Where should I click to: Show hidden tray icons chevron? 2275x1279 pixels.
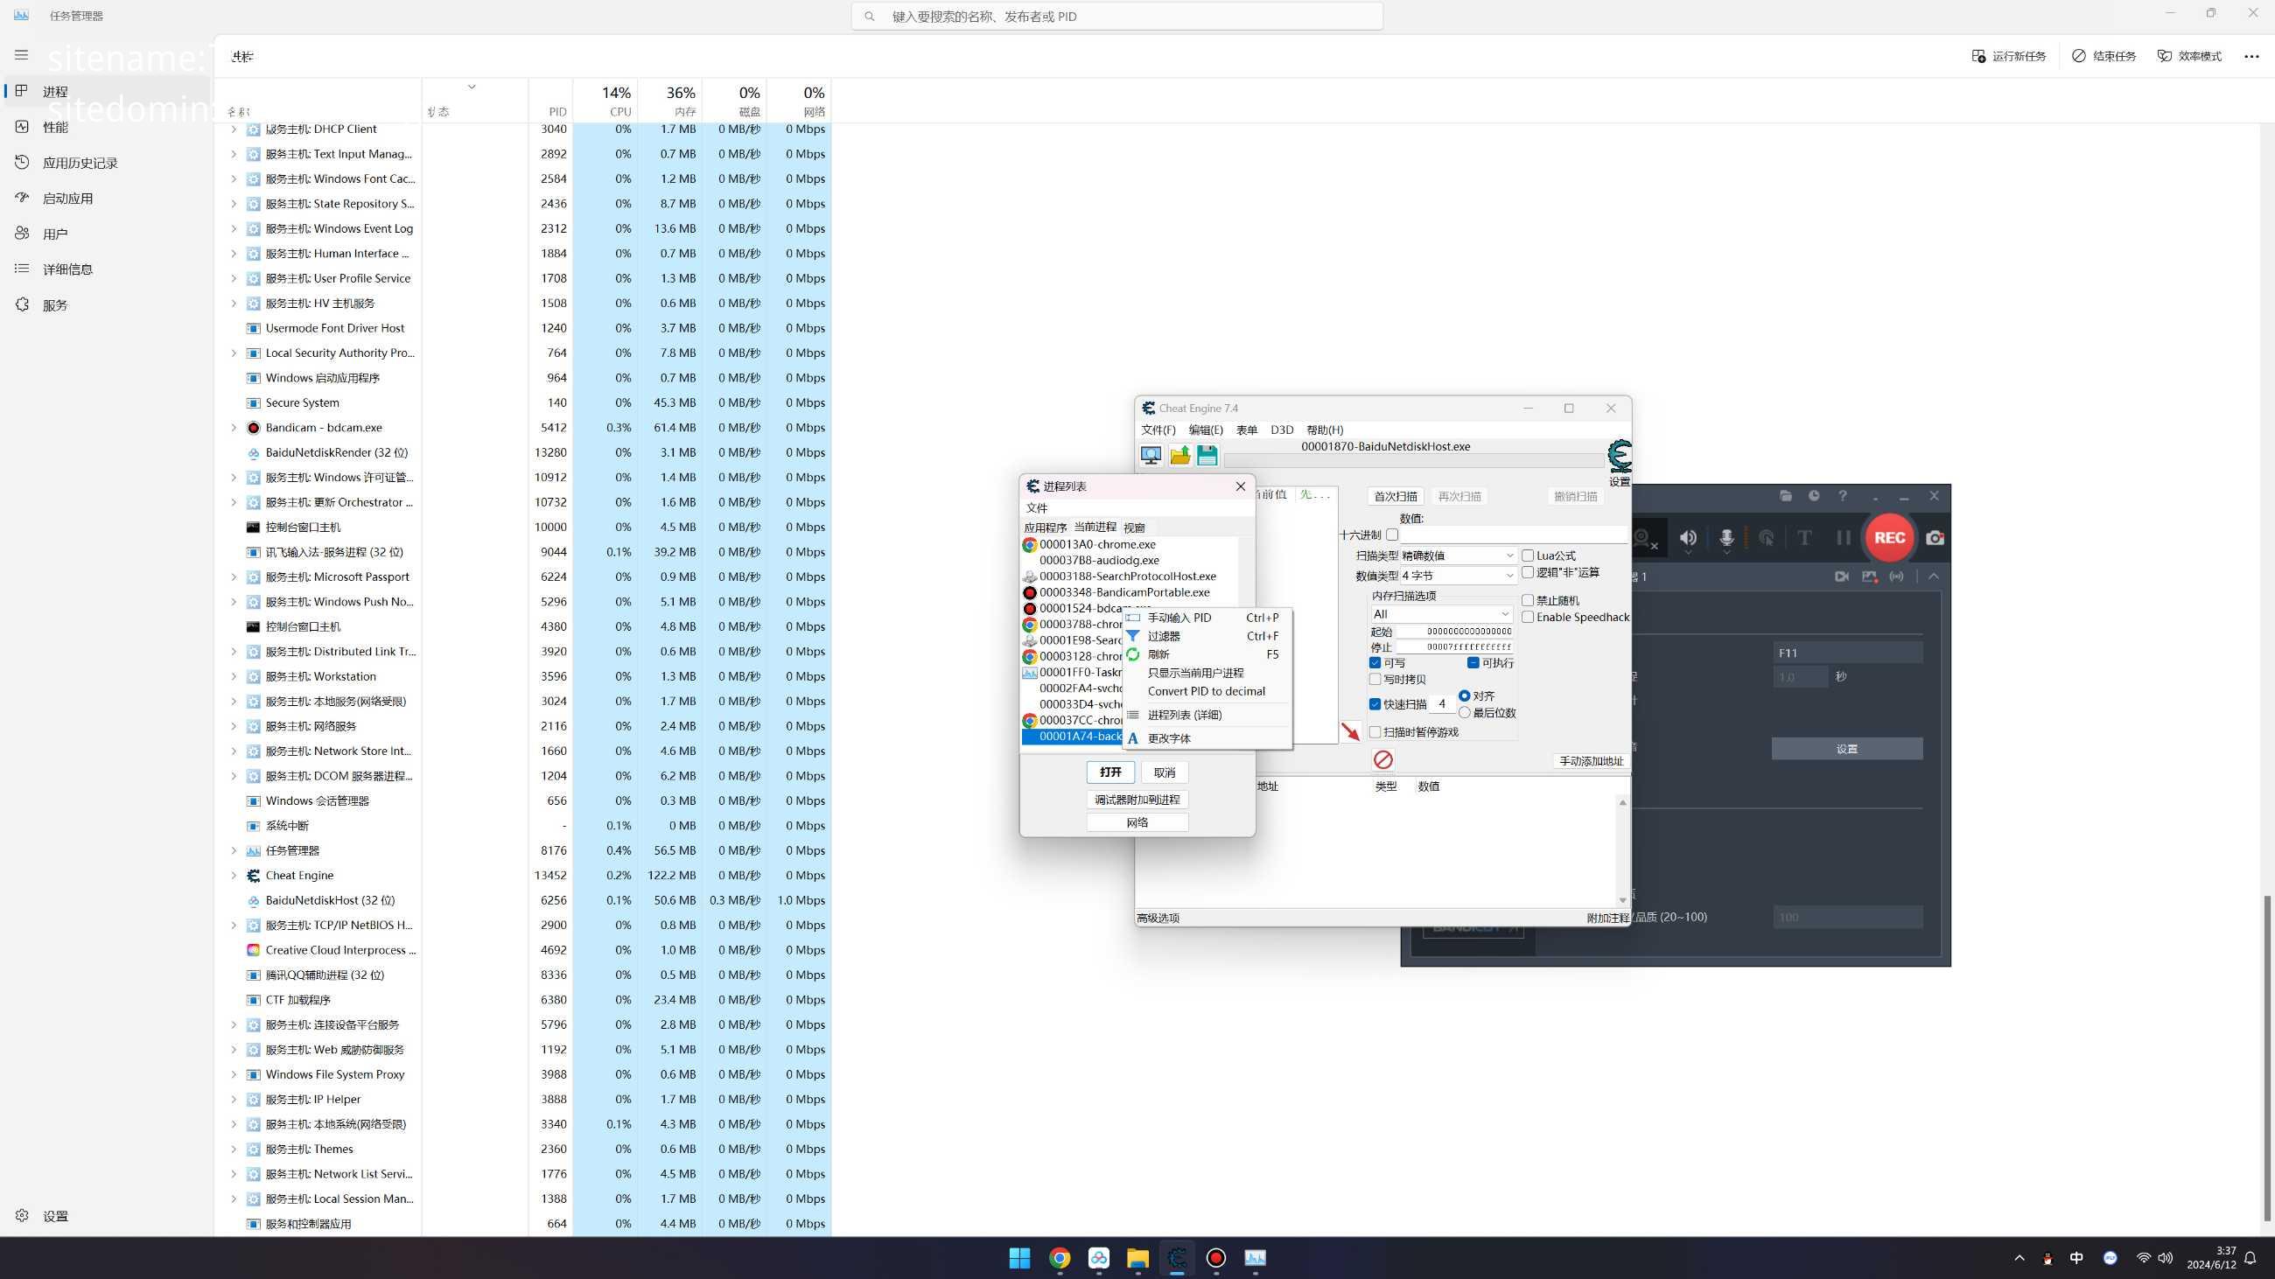tap(2019, 1258)
